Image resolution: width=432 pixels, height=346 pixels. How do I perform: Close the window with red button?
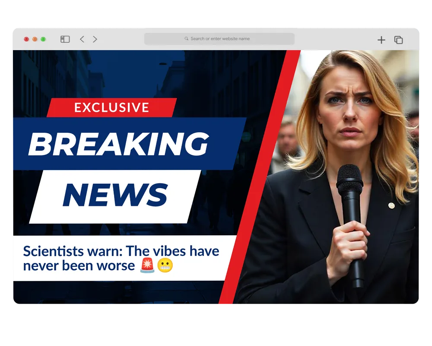26,39
